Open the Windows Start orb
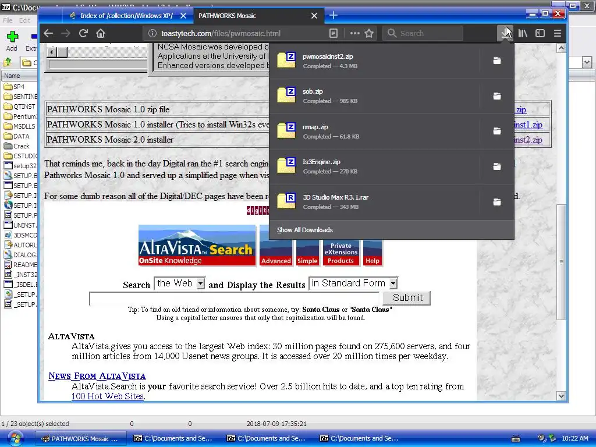The height and width of the screenshot is (447, 596). coord(15,439)
